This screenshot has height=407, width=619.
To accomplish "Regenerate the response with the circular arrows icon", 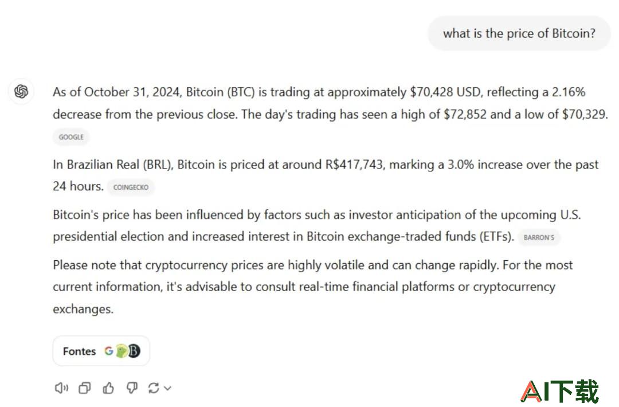I will (x=154, y=388).
